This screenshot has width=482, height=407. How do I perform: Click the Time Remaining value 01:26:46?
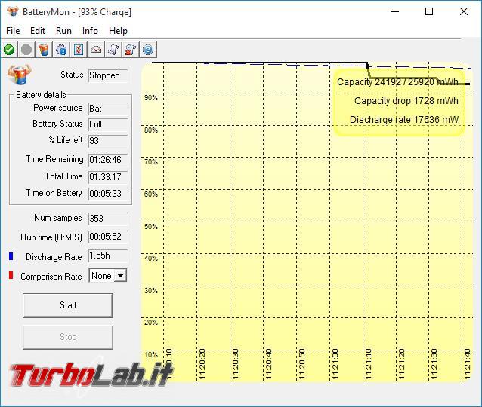tap(108, 160)
